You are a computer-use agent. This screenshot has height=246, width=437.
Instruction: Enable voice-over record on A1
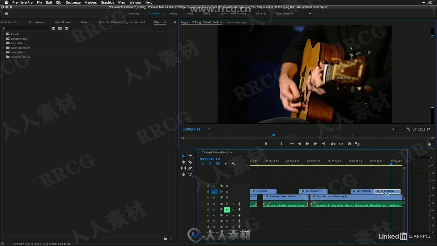239,204
